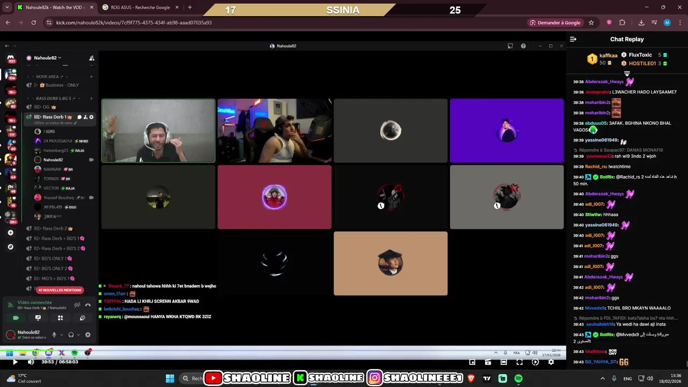Reload the Kick page
Image resolution: width=688 pixels, height=387 pixels.
[x=33, y=23]
